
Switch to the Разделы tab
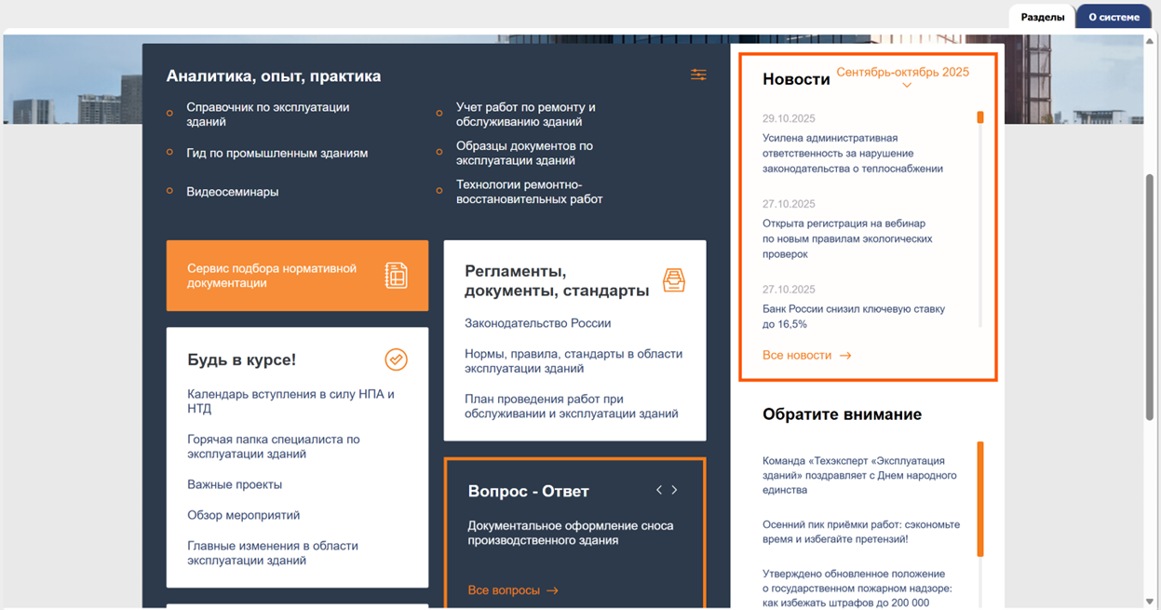click(1042, 17)
